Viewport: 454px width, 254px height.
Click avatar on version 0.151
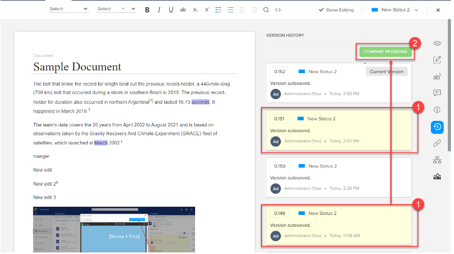coord(276,141)
